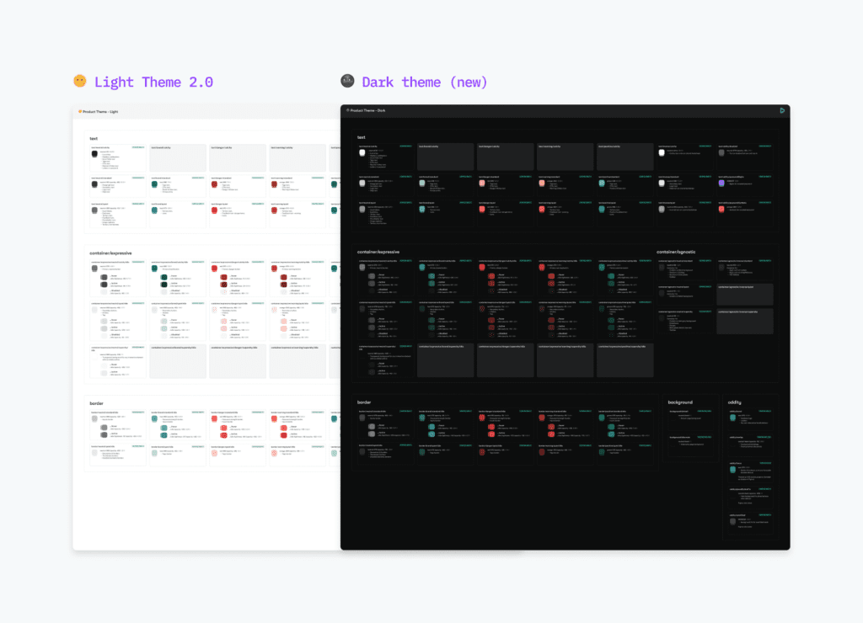Click the teal collaborator cursor icon on the dark frame
Image resolution: width=863 pixels, height=623 pixels.
(782, 110)
